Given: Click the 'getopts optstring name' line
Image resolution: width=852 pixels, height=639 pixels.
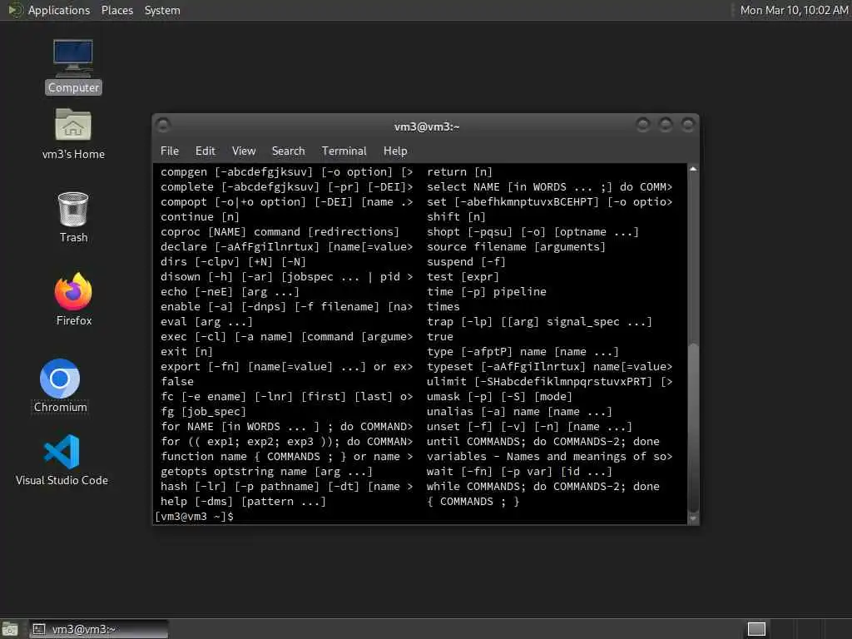Looking at the screenshot, I should (x=266, y=471).
